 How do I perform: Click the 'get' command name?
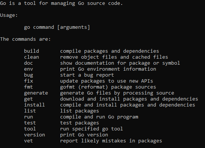(x=29, y=99)
